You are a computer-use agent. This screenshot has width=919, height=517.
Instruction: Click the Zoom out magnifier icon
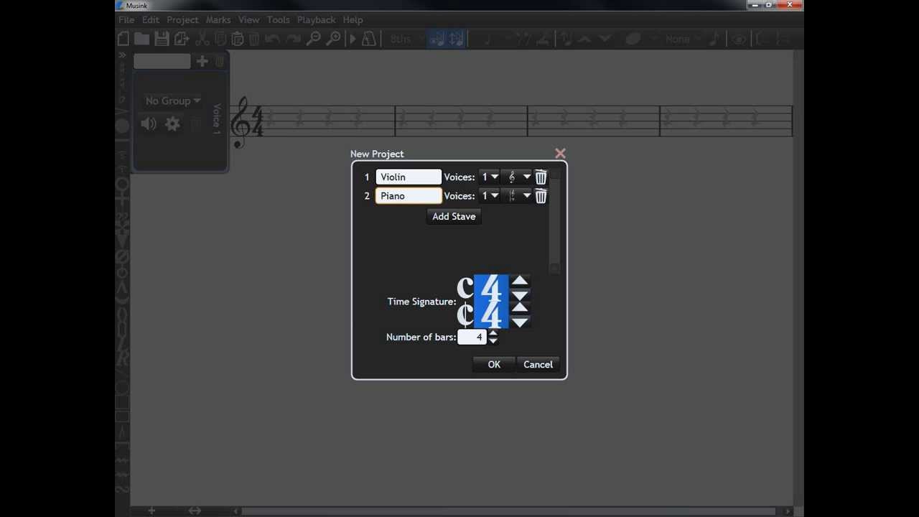[313, 39]
